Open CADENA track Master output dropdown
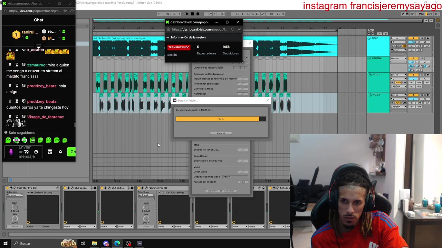Image resolution: width=442 pixels, height=248 pixels. [x=398, y=59]
